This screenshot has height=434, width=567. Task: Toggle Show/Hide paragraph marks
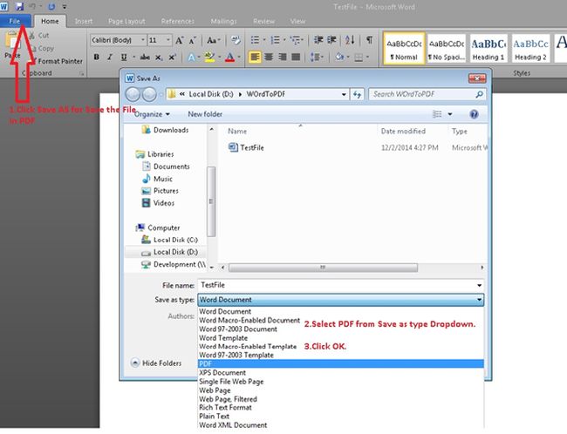pos(369,40)
